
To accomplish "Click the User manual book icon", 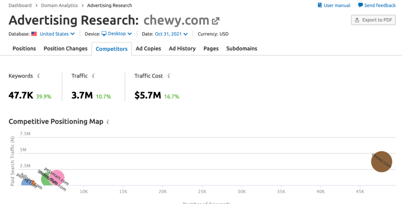I will click(x=320, y=5).
